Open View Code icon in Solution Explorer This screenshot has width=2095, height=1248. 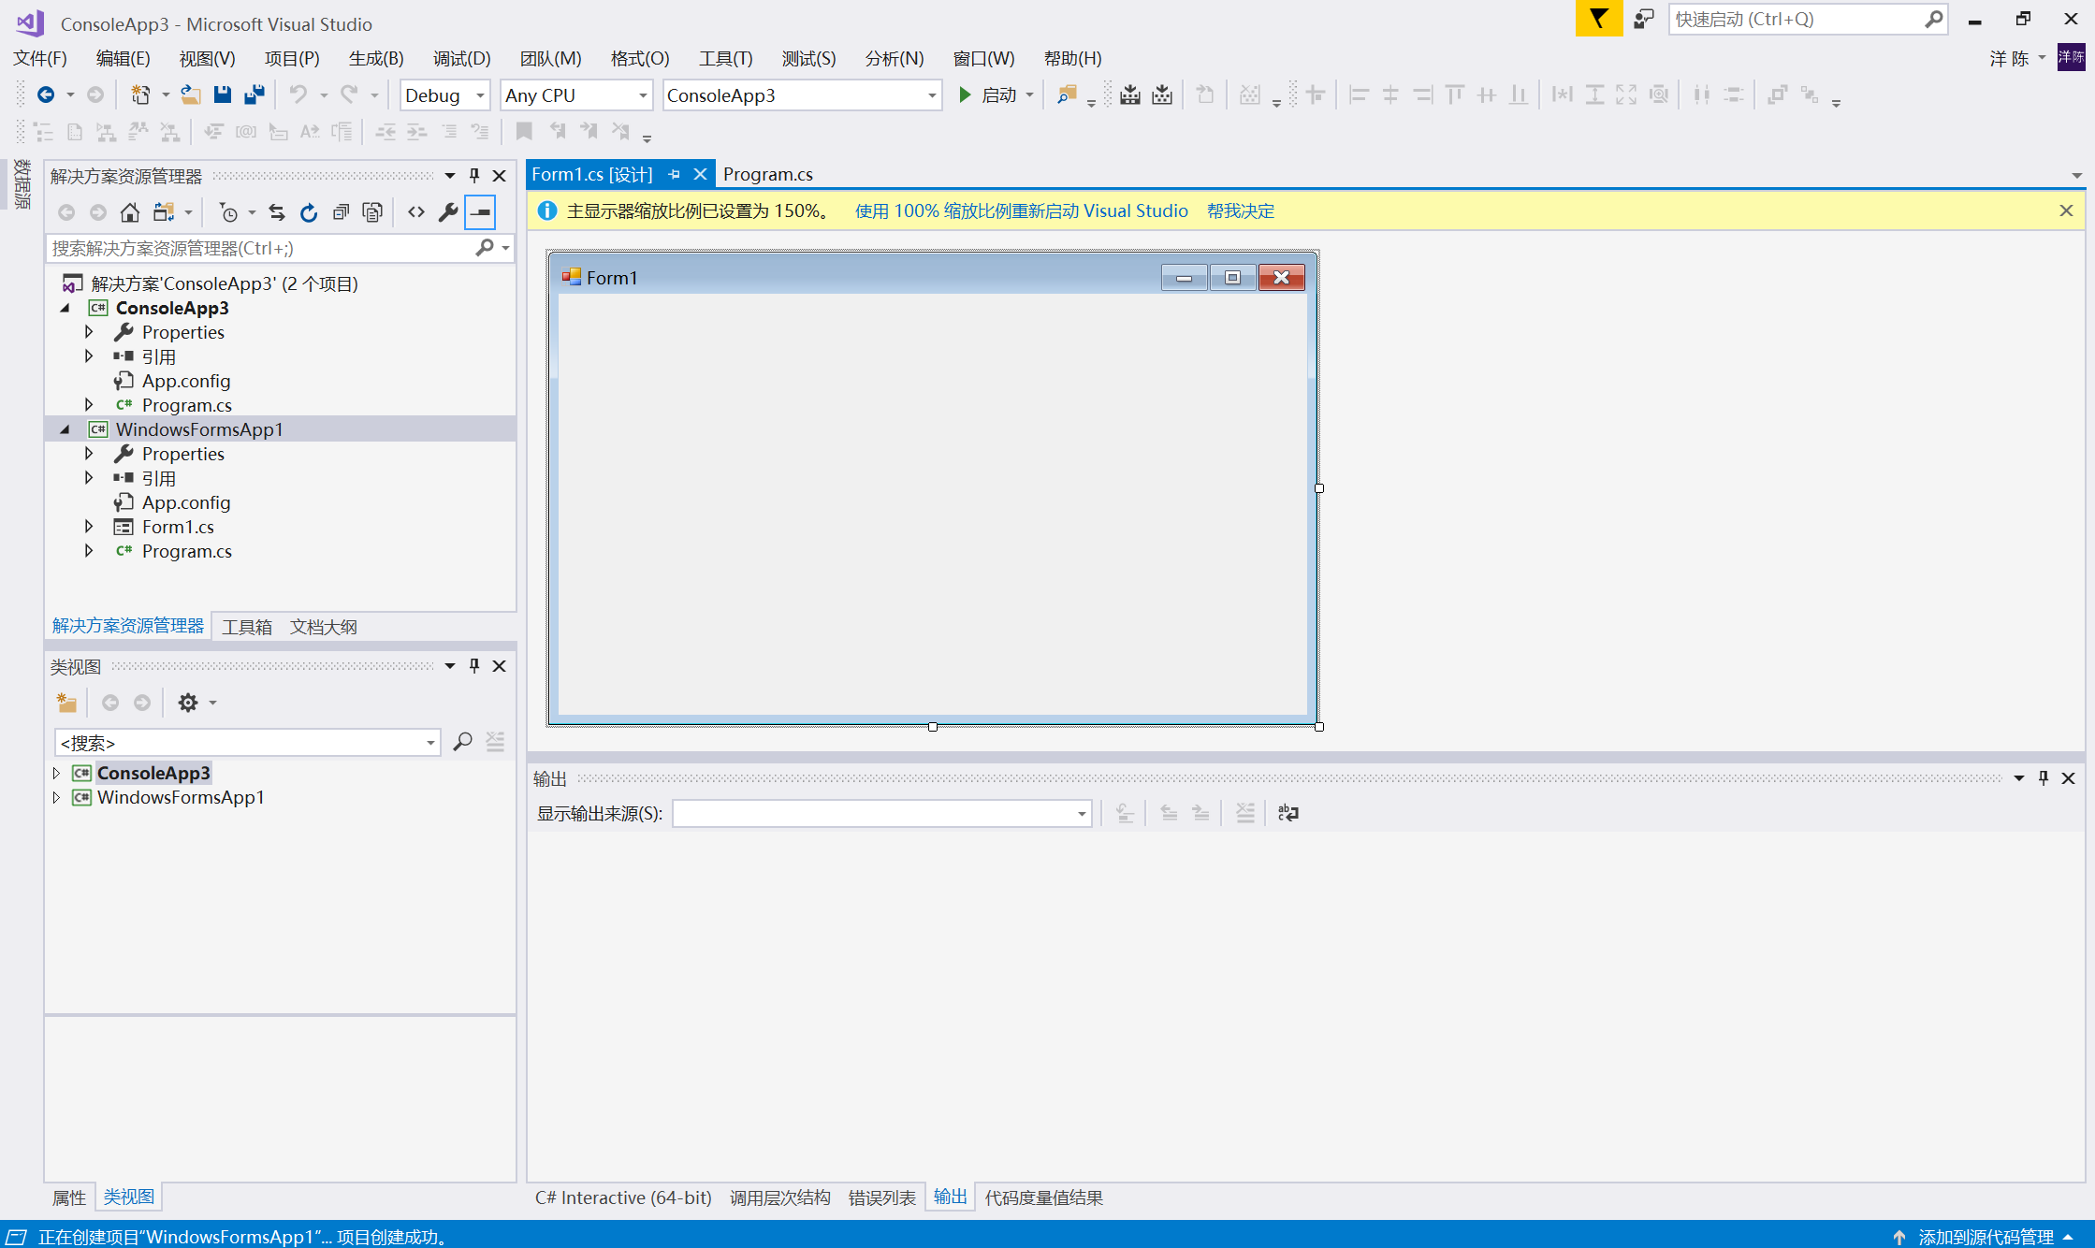point(416,212)
